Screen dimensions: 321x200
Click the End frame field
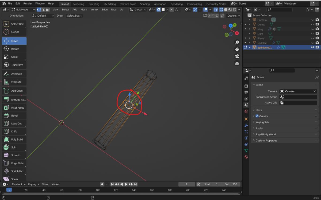231,184
